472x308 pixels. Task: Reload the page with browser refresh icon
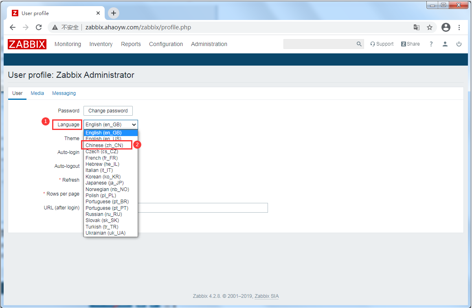(x=39, y=27)
